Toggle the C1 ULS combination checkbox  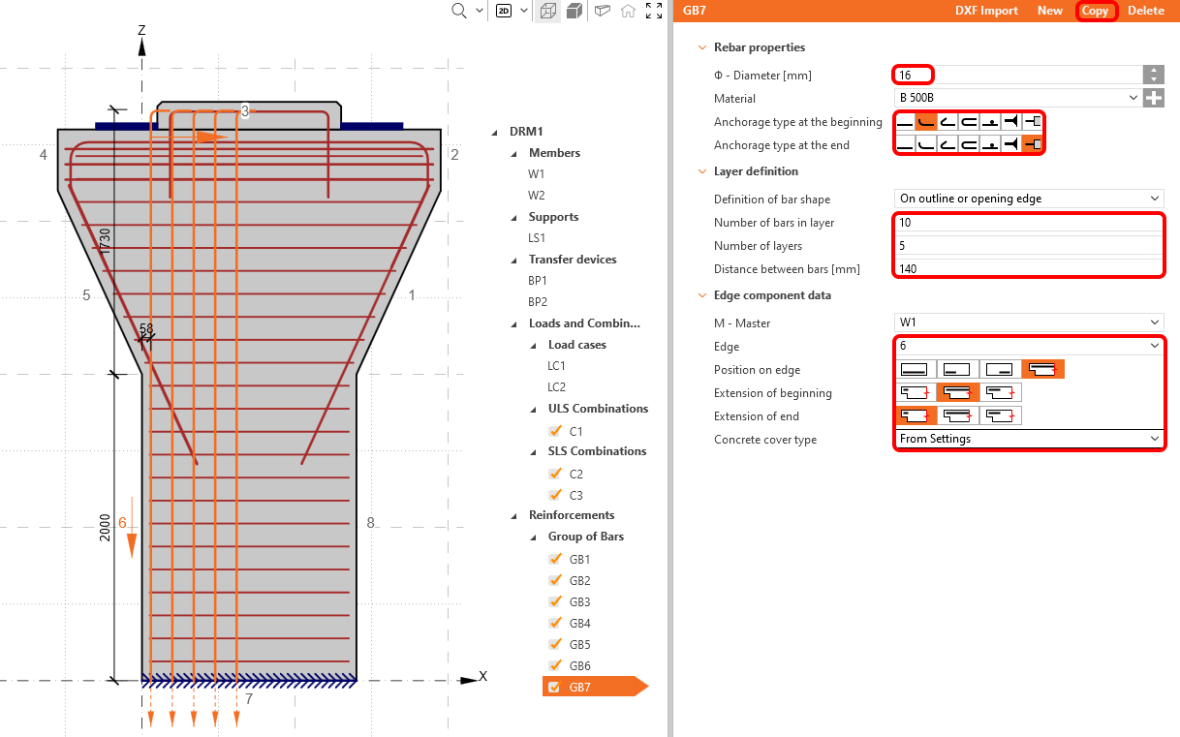[x=555, y=432]
